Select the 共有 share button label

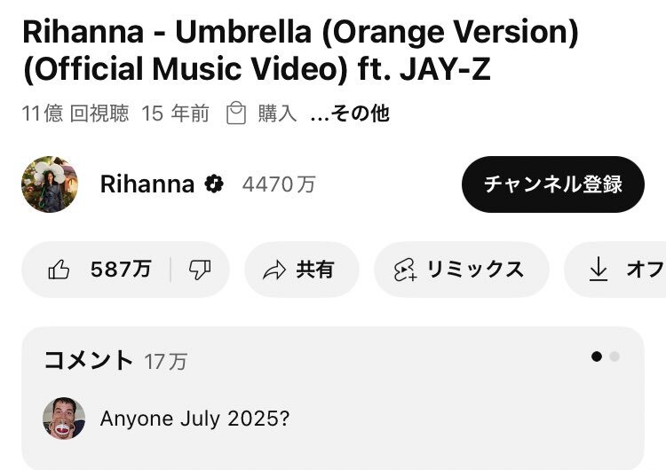(x=315, y=270)
